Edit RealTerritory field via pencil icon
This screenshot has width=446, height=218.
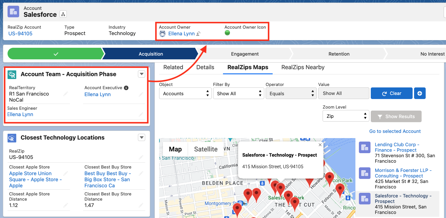pyautogui.click(x=66, y=94)
